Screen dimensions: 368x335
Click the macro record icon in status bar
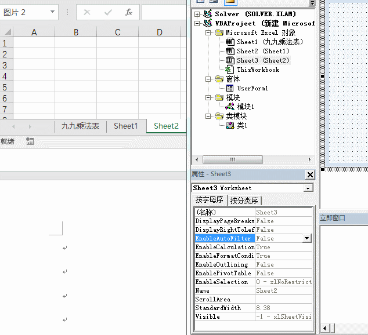pos(30,141)
